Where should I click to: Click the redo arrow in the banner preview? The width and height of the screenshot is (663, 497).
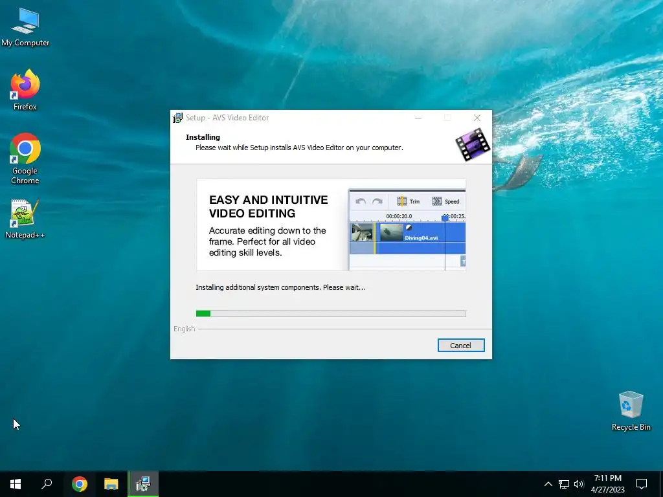(x=377, y=202)
